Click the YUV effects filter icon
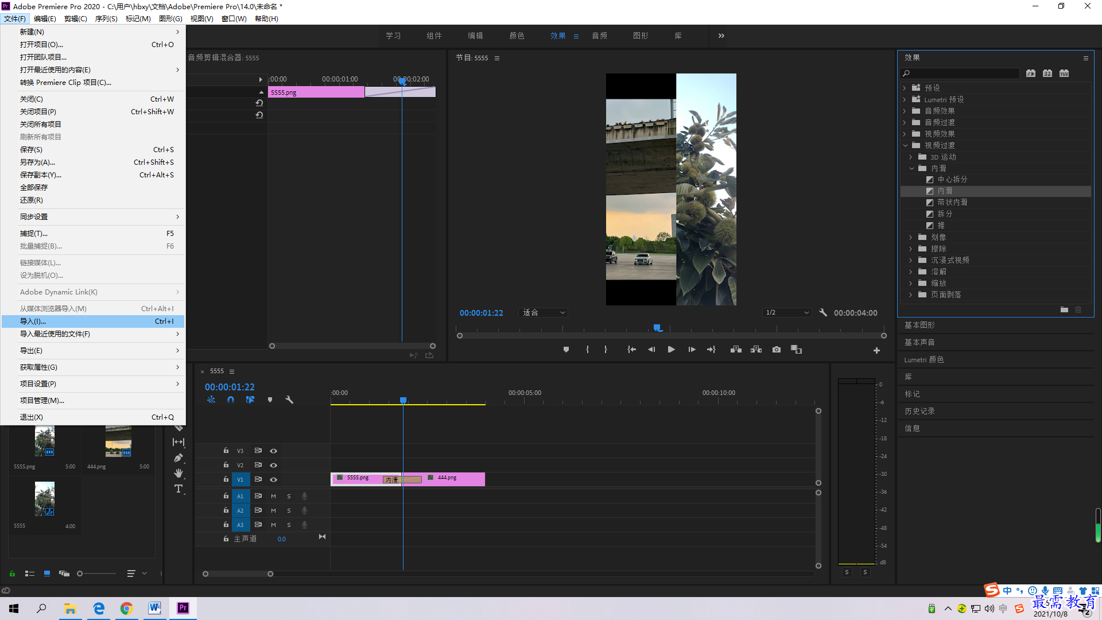The height and width of the screenshot is (620, 1102). pos(1064,73)
